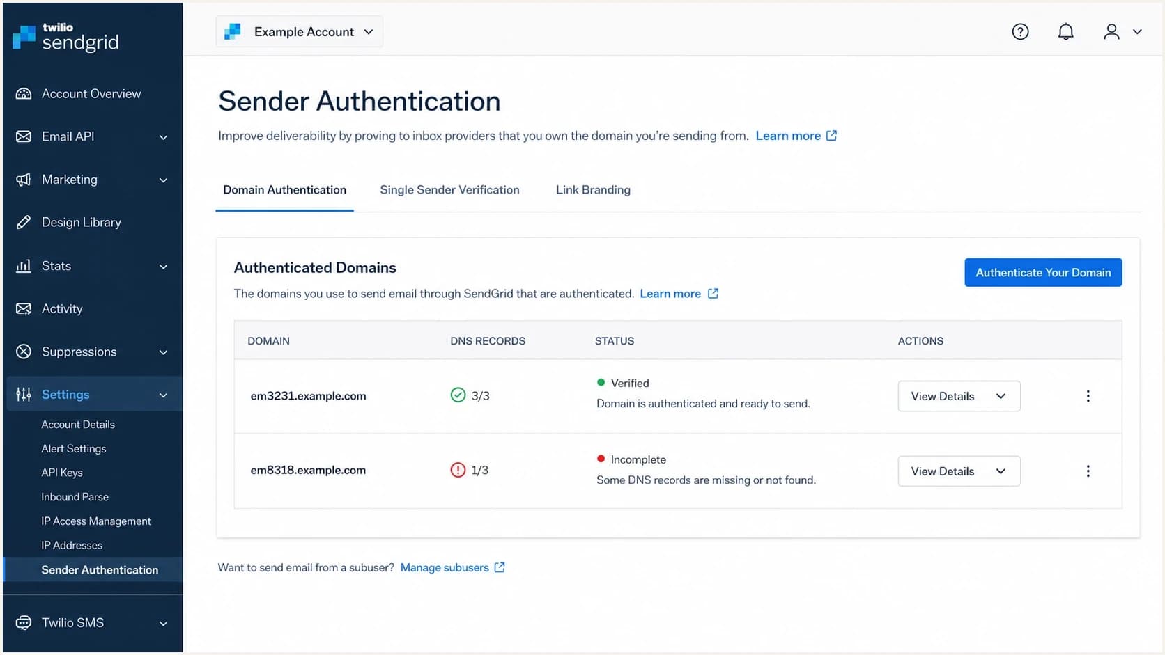Switch to the Single Sender Verification tab
This screenshot has height=655, width=1165.
(x=449, y=189)
